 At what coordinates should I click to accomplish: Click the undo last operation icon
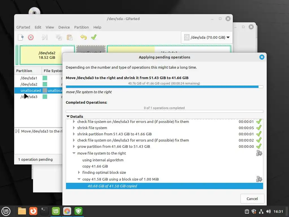pos(84,37)
